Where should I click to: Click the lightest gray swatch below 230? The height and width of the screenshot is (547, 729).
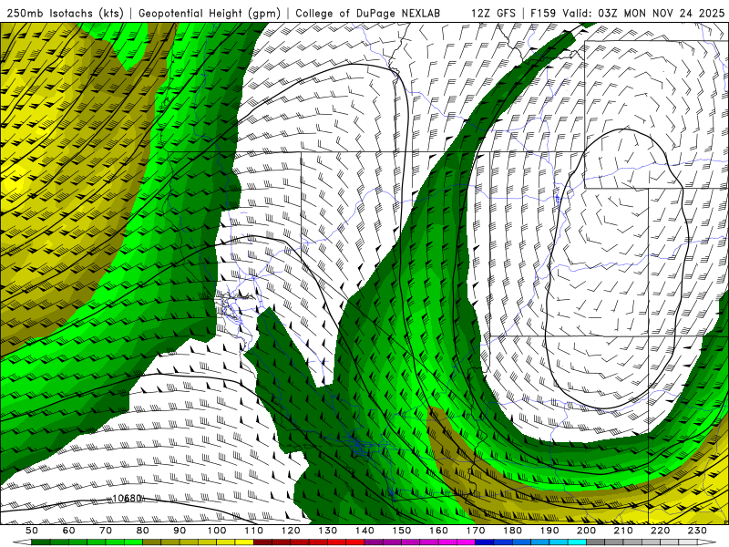tap(688, 542)
